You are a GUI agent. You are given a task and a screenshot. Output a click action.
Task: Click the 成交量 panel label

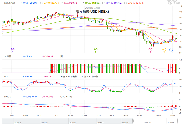8,57
